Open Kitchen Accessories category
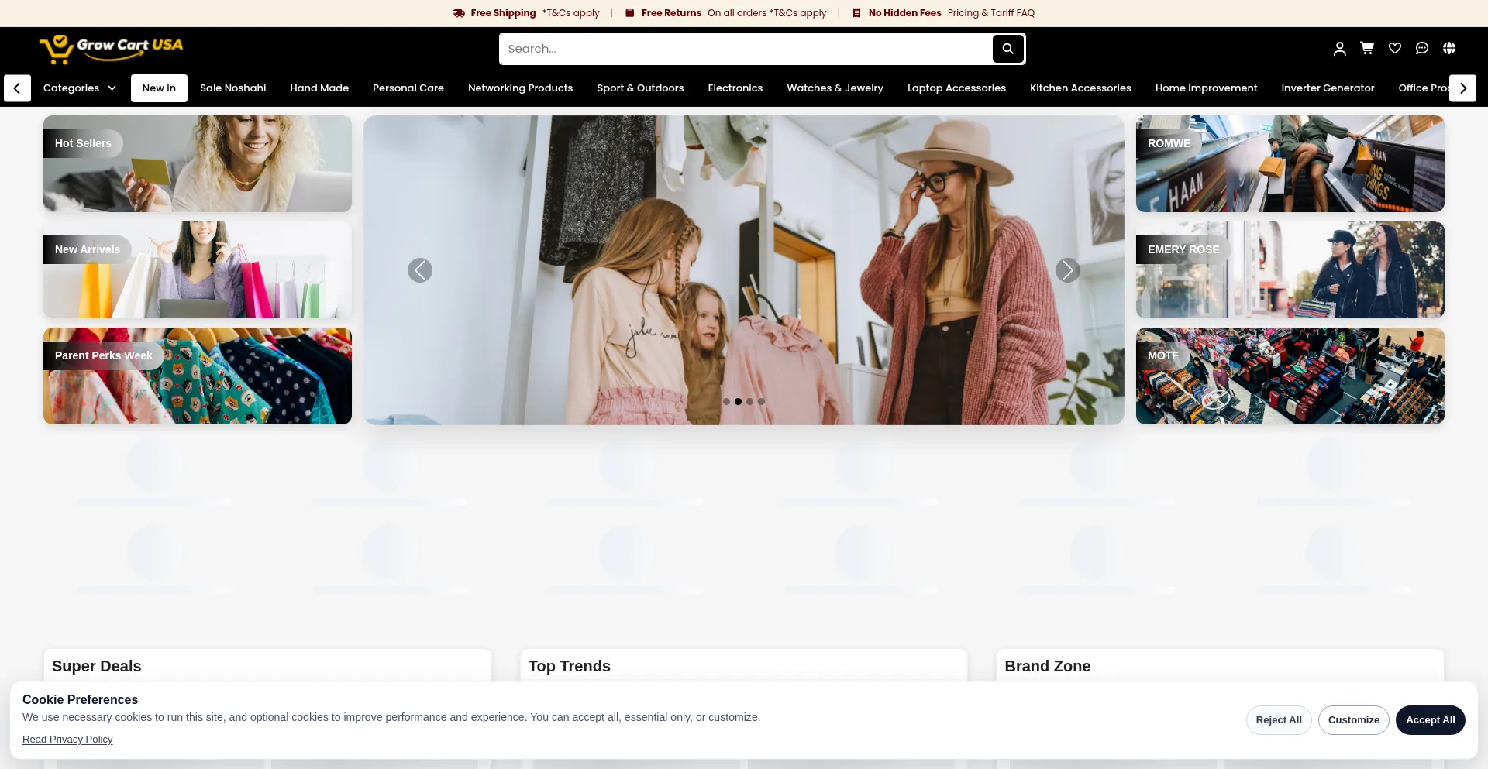1488x769 pixels. tap(1080, 88)
